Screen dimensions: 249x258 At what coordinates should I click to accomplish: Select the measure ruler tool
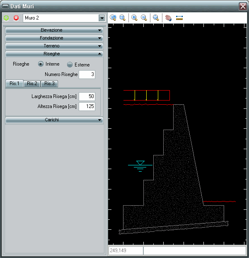tap(179, 17)
